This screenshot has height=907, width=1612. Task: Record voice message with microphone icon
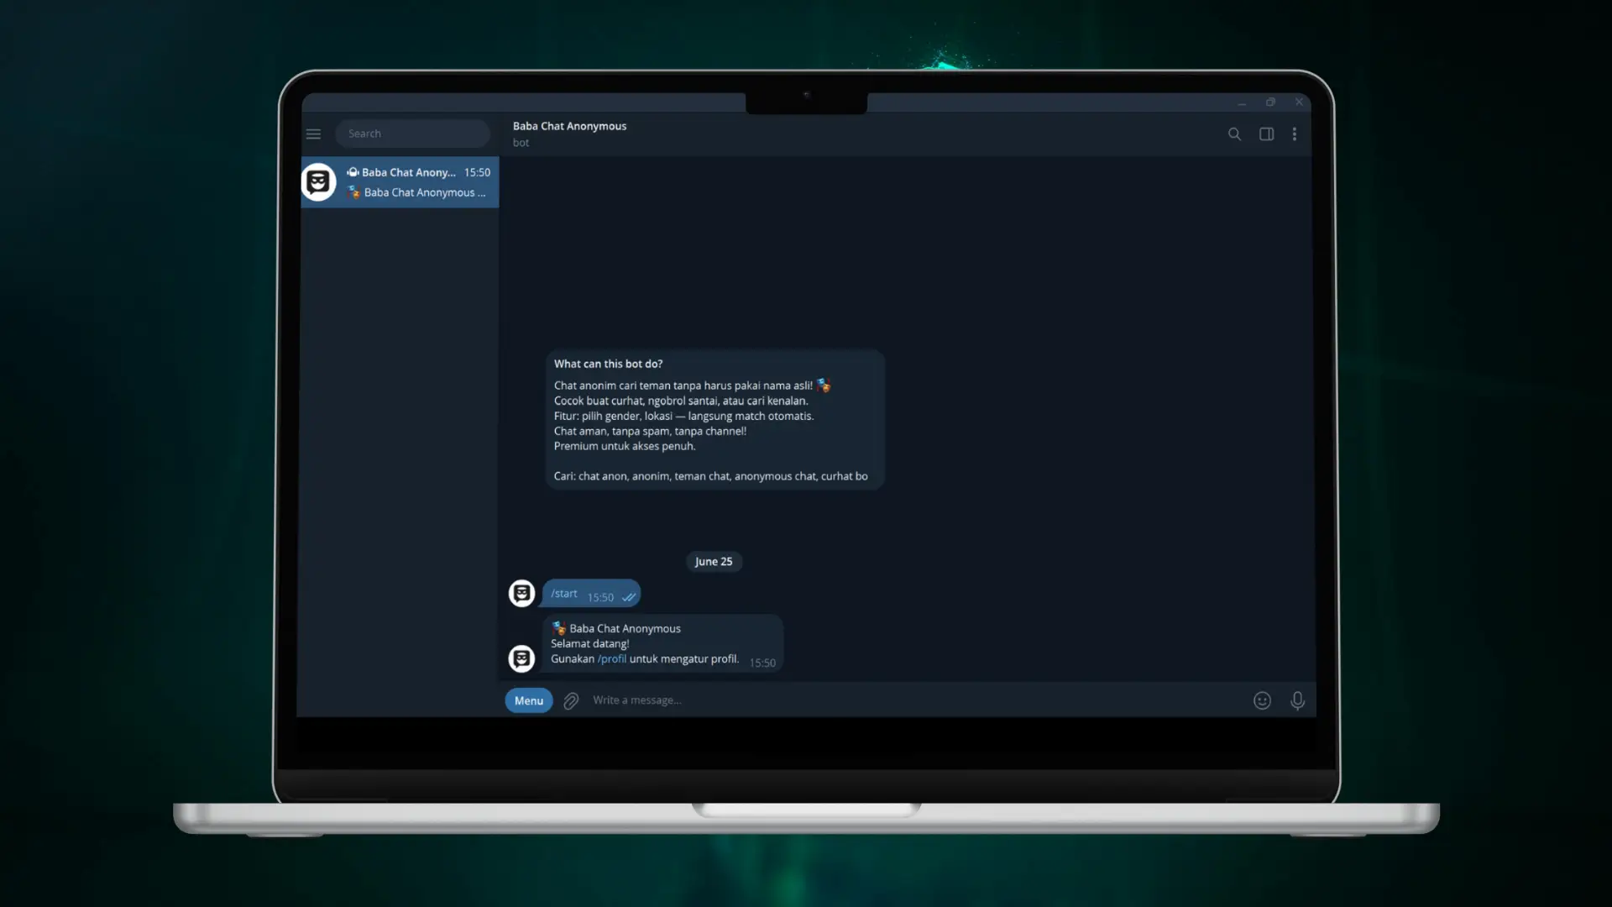click(1297, 700)
